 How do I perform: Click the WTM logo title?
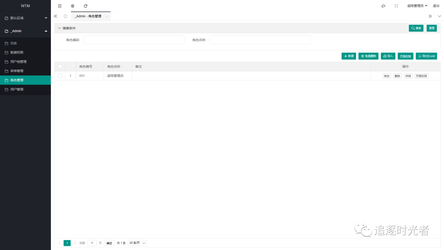pos(25,6)
